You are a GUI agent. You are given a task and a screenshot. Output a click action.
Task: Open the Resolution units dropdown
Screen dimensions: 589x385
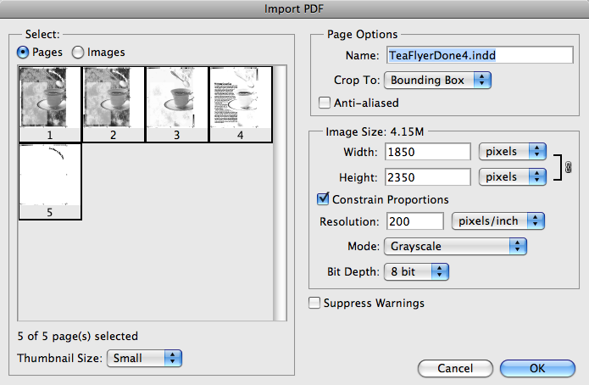point(498,221)
